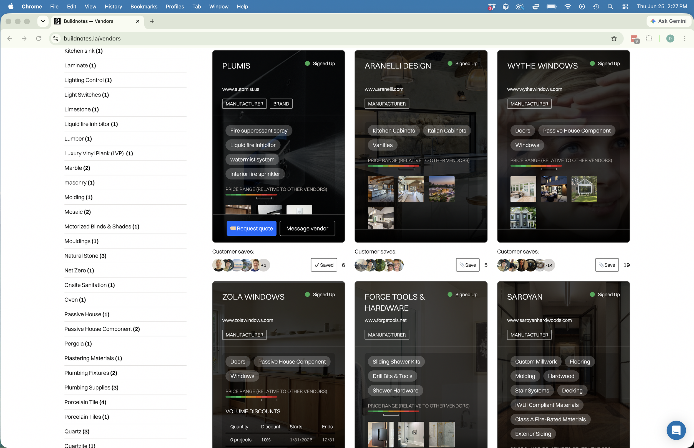Select the Quartz (3) category
The height and width of the screenshot is (448, 694).
coord(77,431)
